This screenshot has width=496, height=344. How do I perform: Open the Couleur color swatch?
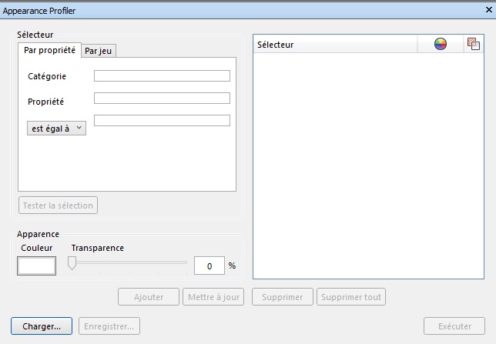[x=37, y=266]
